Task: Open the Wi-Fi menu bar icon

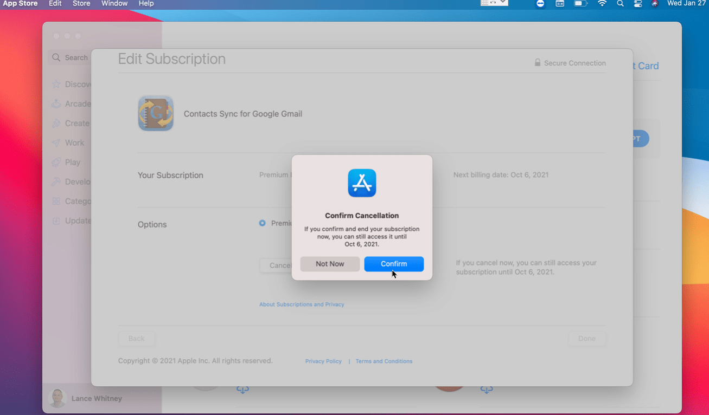Action: 602,4
